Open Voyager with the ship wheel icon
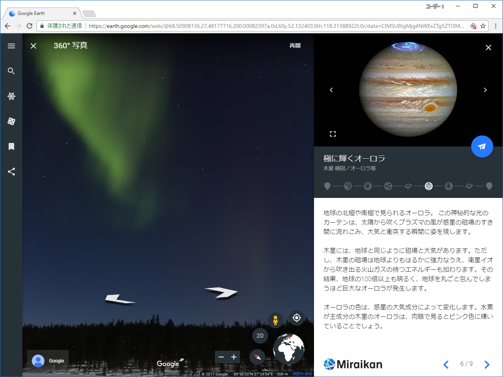The width and height of the screenshot is (503, 377). [x=11, y=96]
